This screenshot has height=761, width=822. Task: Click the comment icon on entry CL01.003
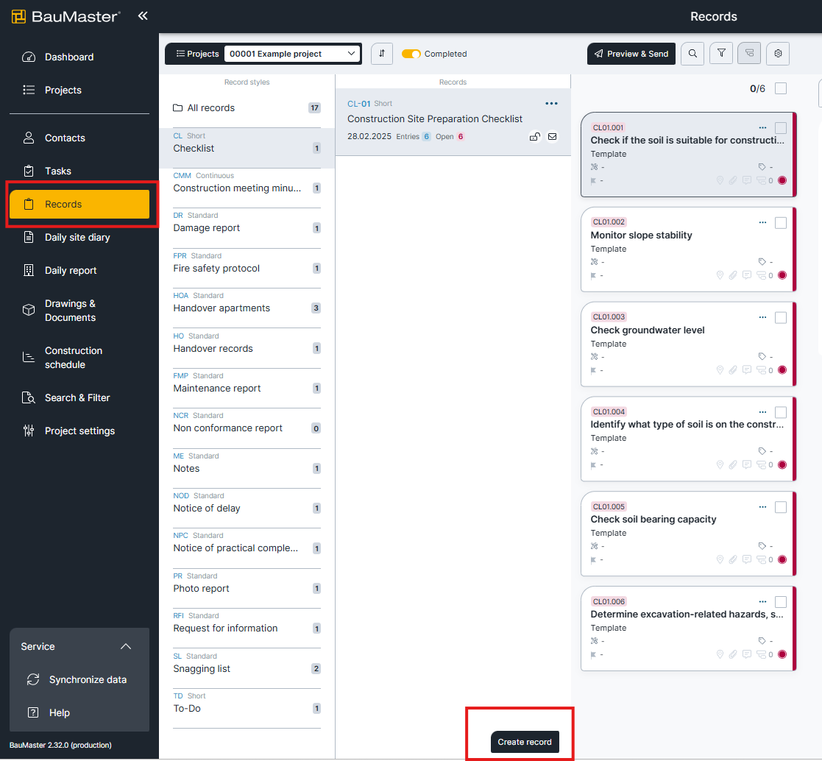click(x=747, y=369)
